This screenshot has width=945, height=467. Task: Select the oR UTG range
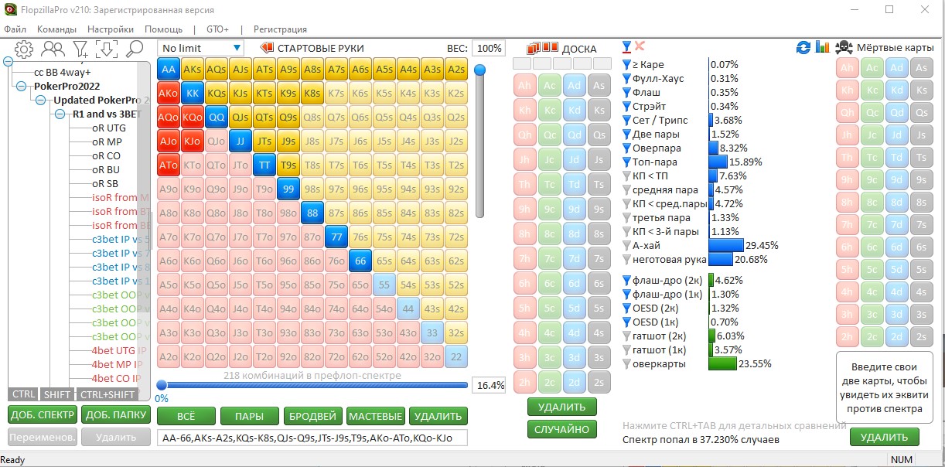pyautogui.click(x=109, y=128)
